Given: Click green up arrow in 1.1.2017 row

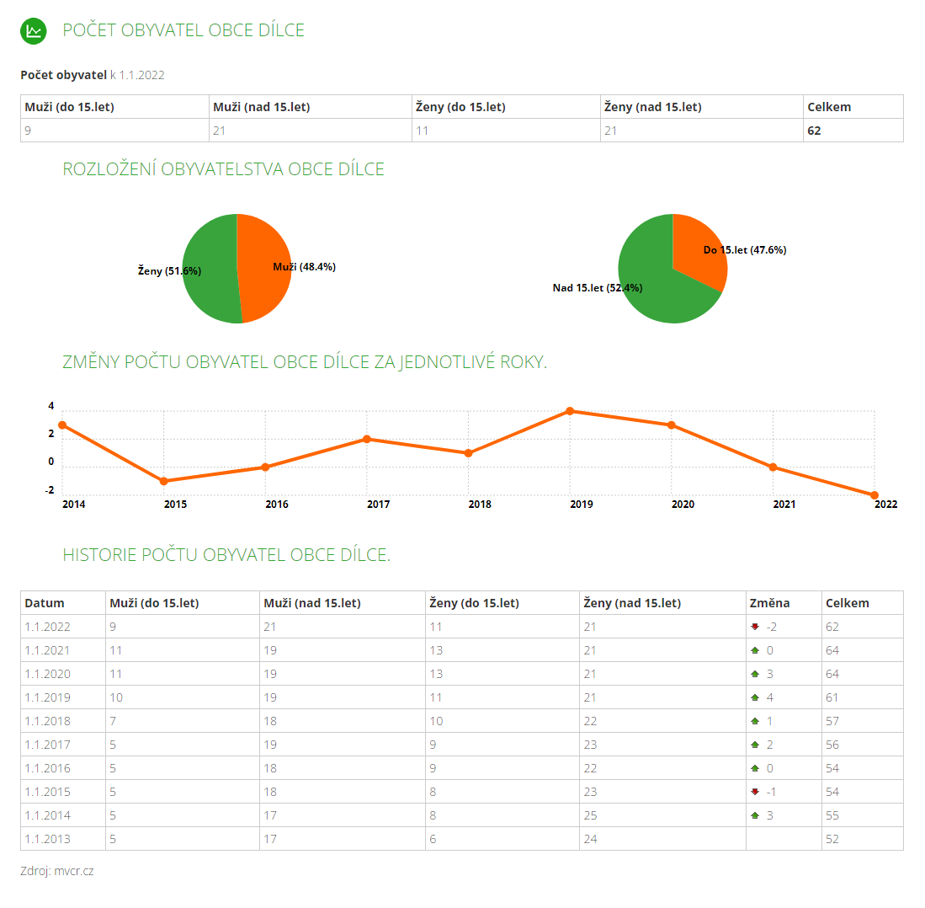Looking at the screenshot, I should point(755,745).
